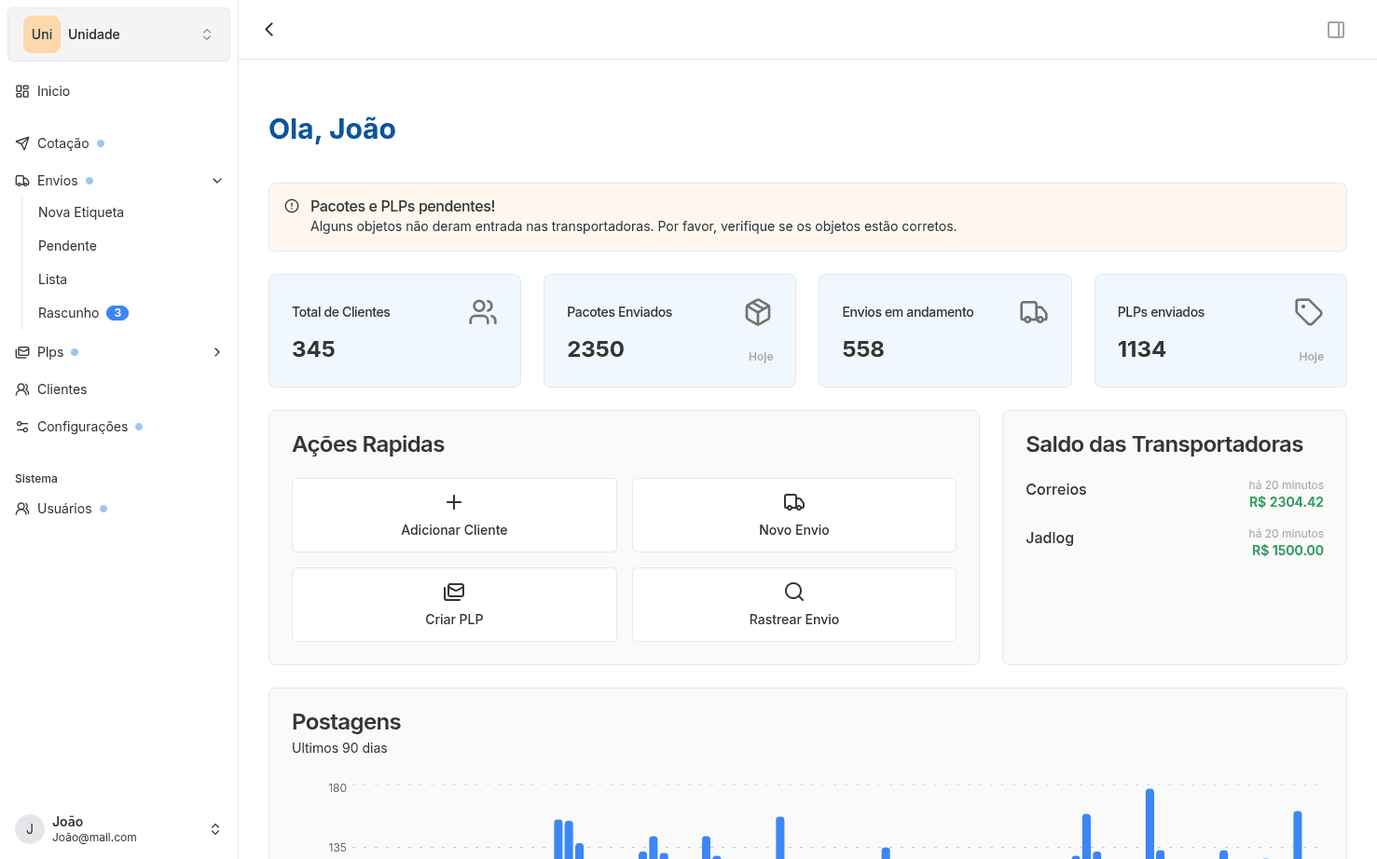Click the magnifier icon on Rastrear Envio

pyautogui.click(x=793, y=592)
